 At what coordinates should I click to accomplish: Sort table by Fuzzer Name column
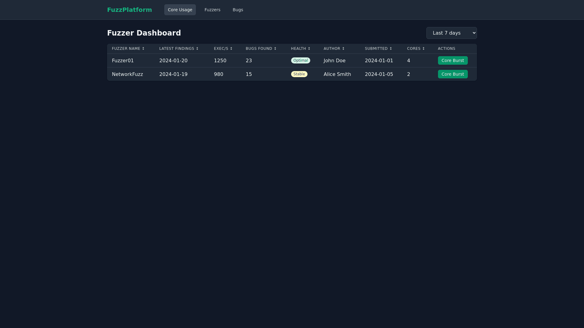pos(128,49)
